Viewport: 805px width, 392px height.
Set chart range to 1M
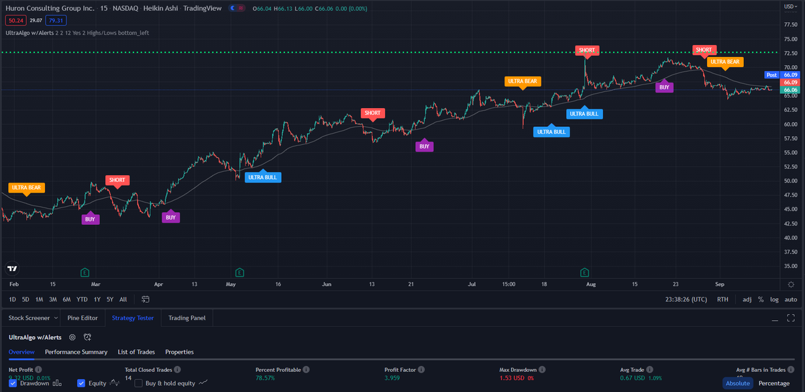[x=40, y=299]
